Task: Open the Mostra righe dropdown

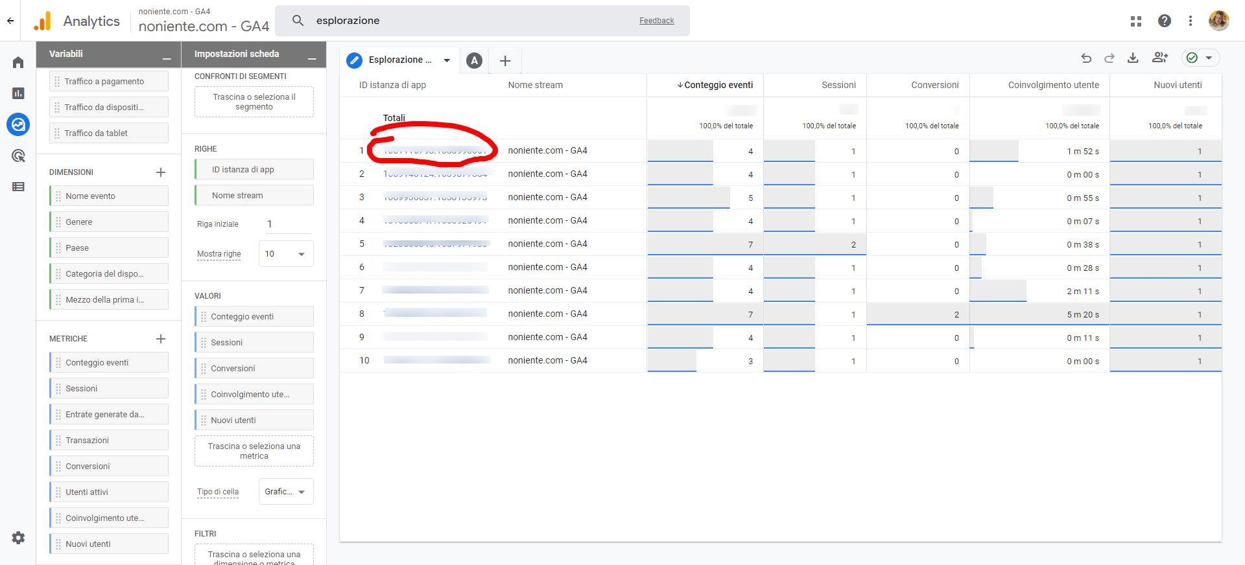Action: (x=286, y=254)
